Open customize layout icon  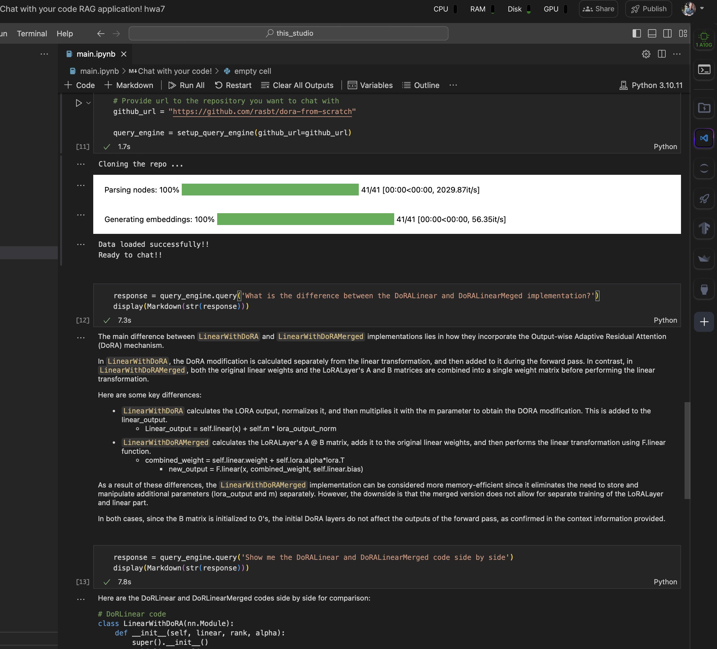pyautogui.click(x=683, y=33)
